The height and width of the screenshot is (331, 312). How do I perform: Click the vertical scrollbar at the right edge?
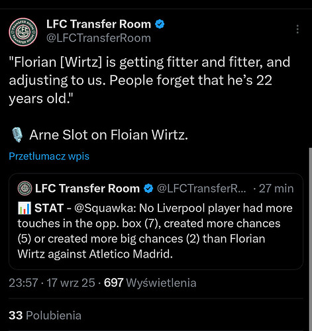310,240
